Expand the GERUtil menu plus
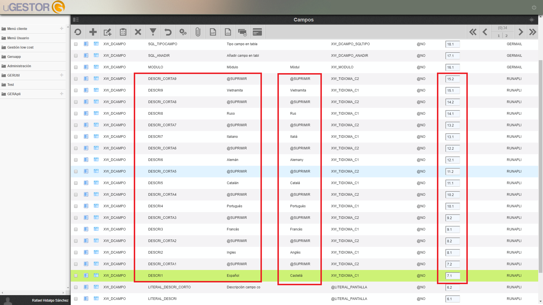 (62, 75)
